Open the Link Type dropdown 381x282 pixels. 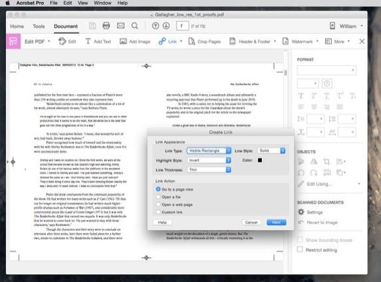pos(209,151)
